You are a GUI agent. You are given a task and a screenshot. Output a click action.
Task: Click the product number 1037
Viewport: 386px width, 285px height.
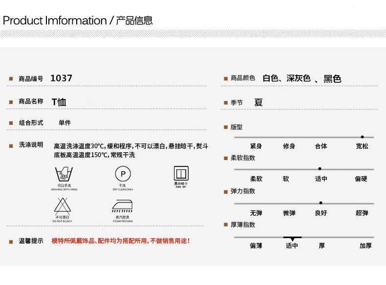[61, 78]
